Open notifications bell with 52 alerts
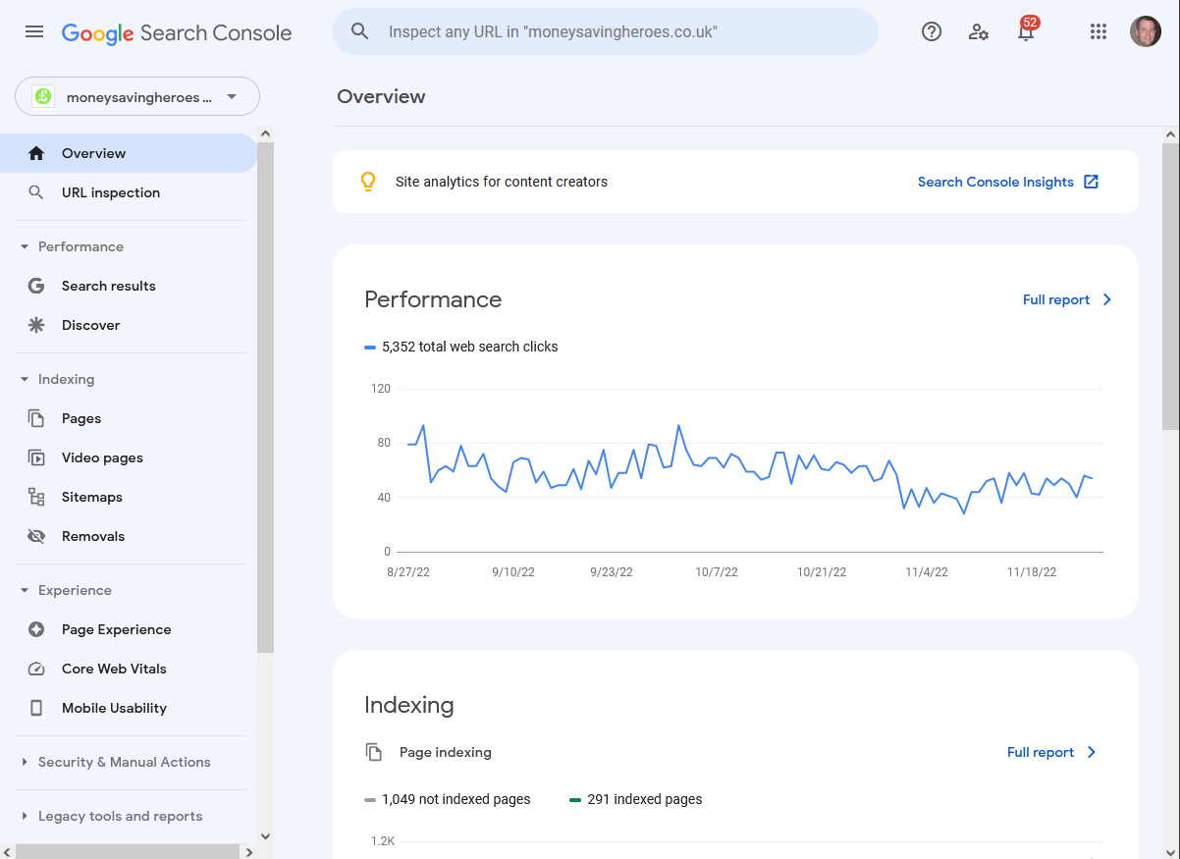Viewport: 1180px width, 859px height. 1026,32
